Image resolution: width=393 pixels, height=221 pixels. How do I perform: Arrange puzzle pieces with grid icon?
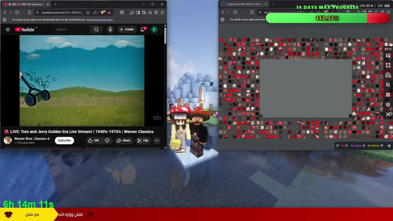tap(388, 95)
